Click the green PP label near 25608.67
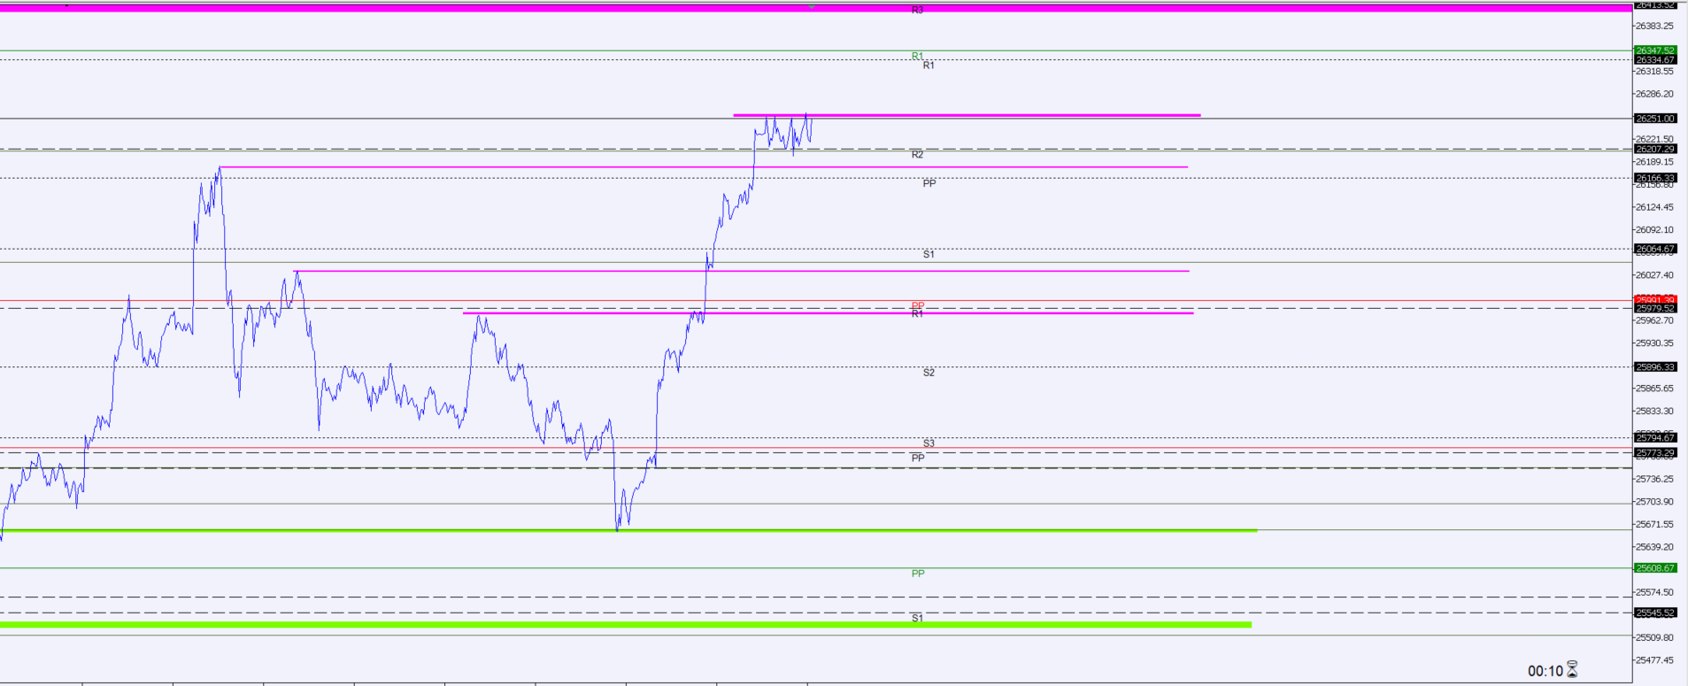Screen dimensions: 1688x686 point(918,574)
